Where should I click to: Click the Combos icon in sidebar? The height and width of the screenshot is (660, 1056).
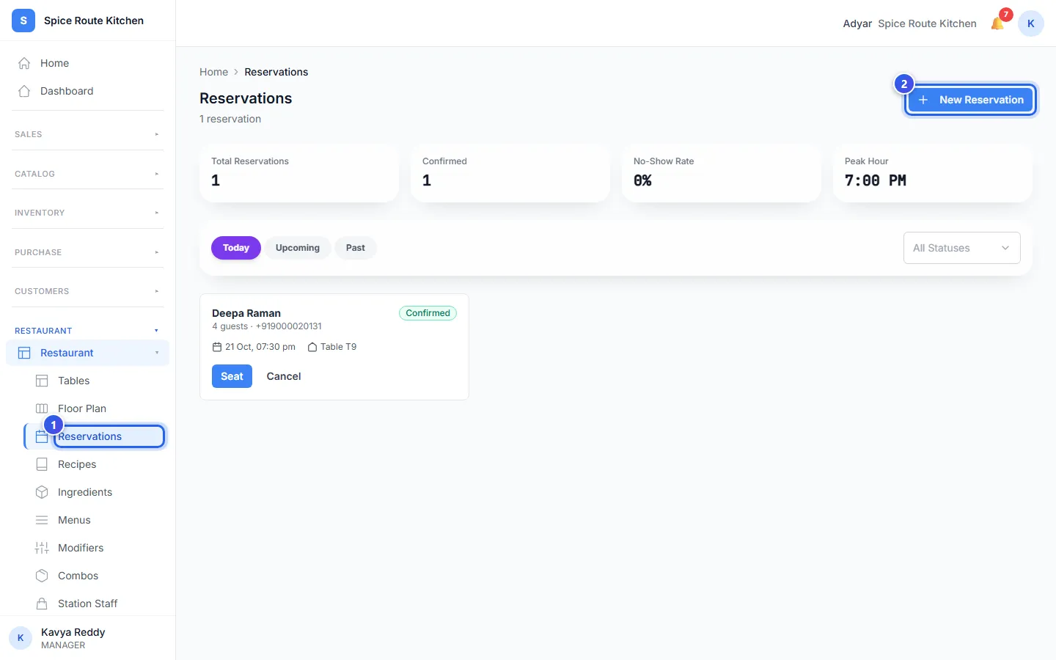pos(42,576)
